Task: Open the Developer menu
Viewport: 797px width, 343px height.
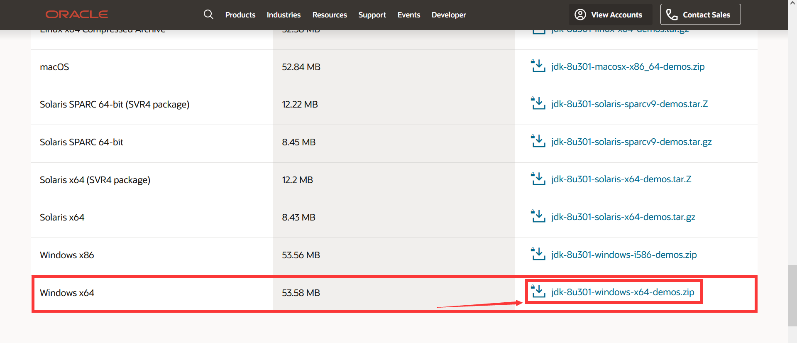Action: click(x=449, y=15)
